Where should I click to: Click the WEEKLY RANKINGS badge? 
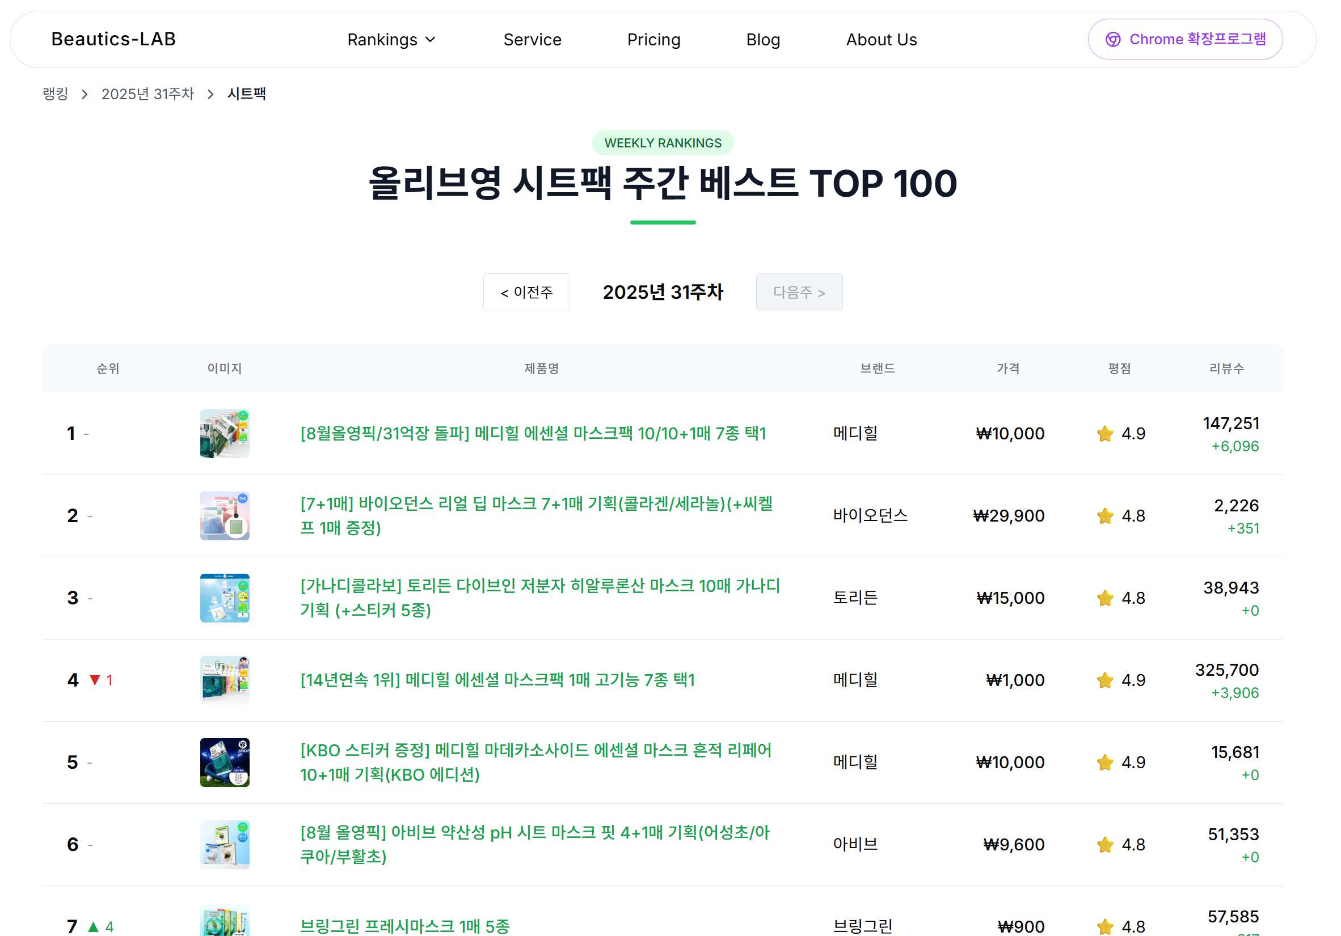pyautogui.click(x=663, y=143)
